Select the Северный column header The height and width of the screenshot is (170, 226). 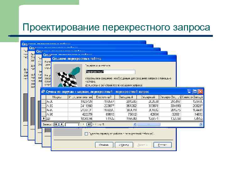[148, 97]
